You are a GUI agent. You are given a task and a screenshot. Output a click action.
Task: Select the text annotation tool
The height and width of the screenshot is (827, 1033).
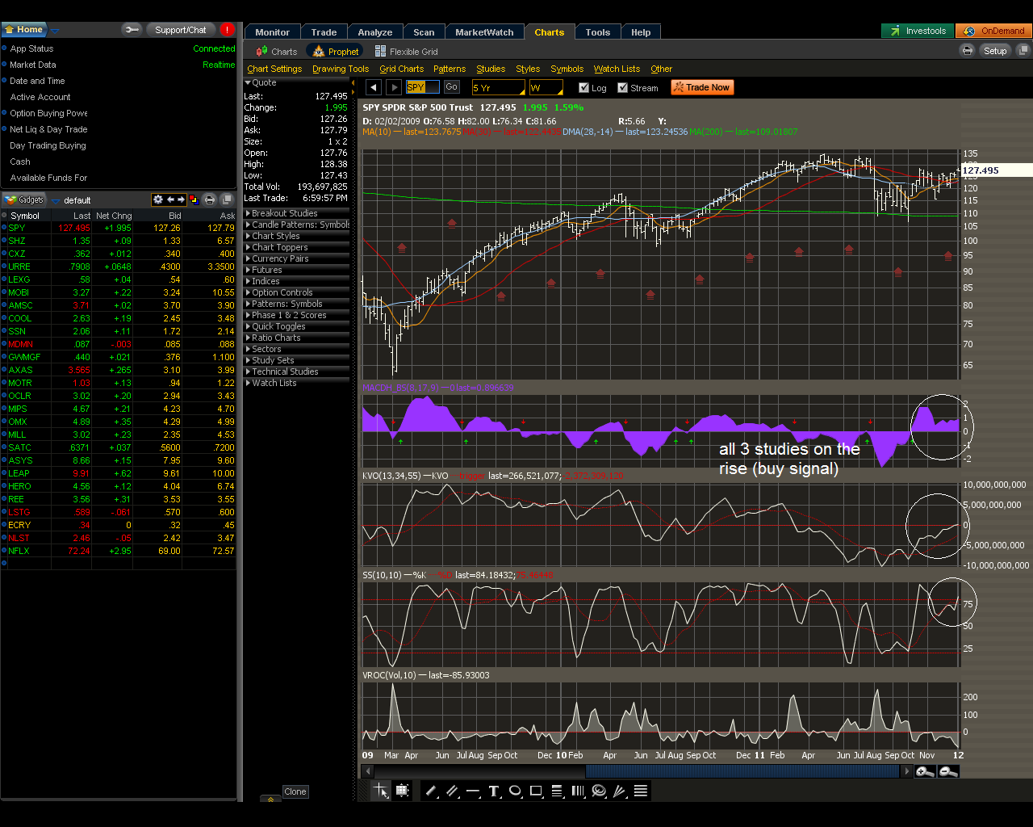click(x=494, y=791)
